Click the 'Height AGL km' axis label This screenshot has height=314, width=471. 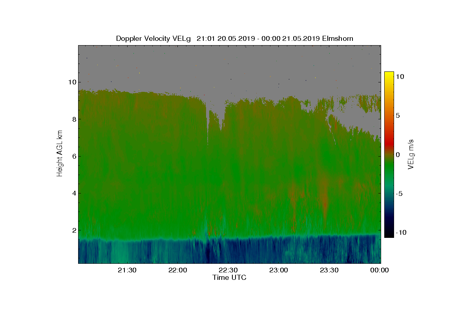coord(60,154)
